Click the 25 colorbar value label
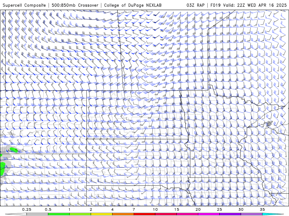This screenshot has height=216, width=289. coord(219,210)
